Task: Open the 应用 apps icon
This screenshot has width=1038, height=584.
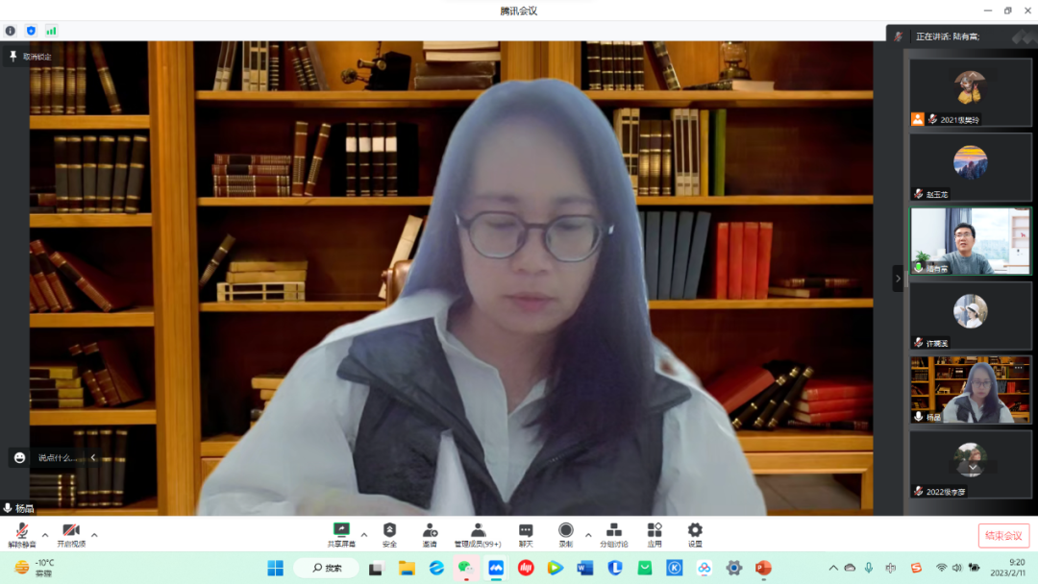Action: 655,534
